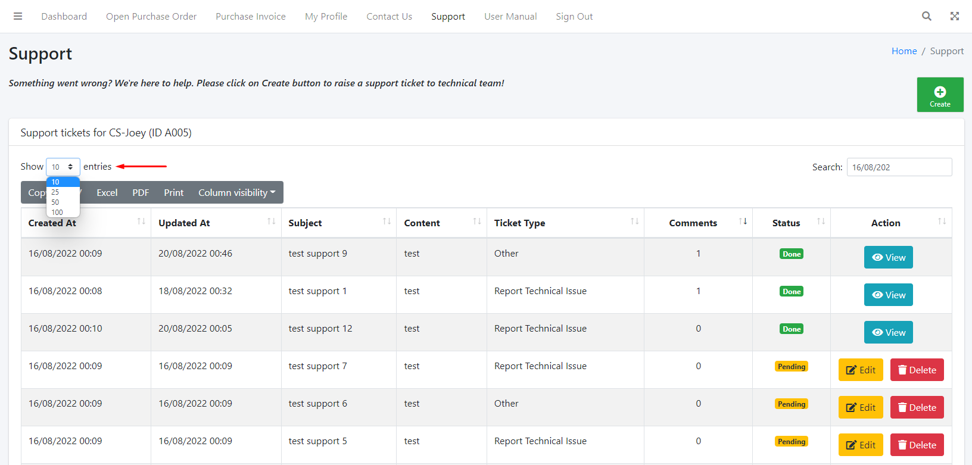Open the User Manual page
Image resolution: width=972 pixels, height=465 pixels.
[510, 17]
